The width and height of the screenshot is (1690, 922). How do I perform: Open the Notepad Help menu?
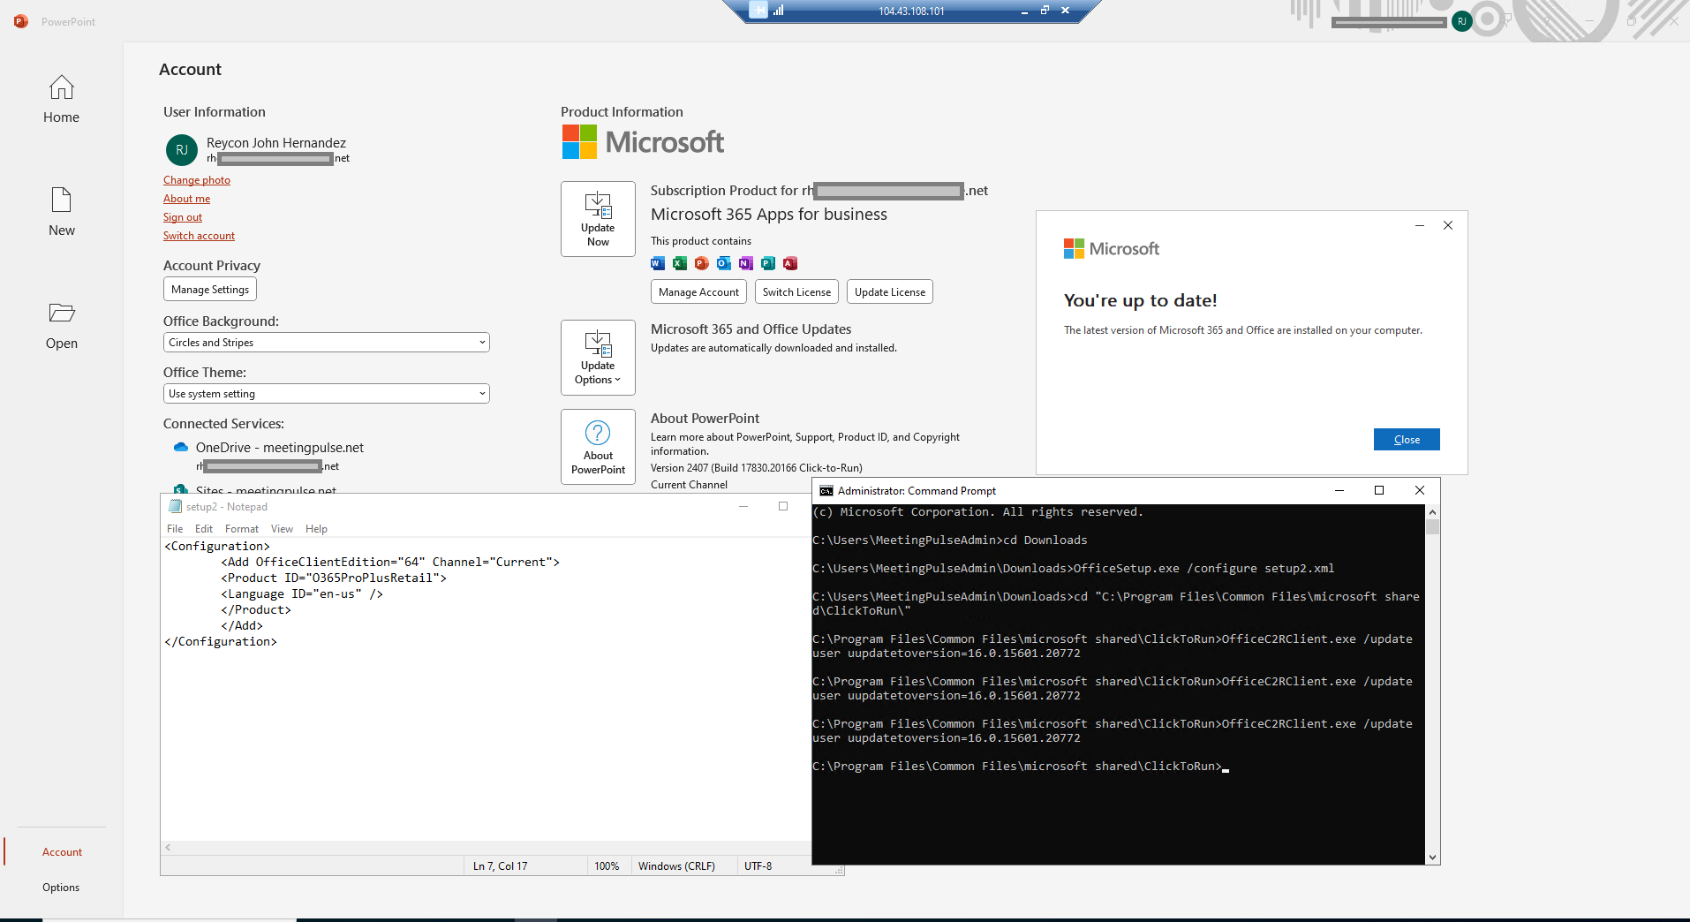tap(316, 529)
